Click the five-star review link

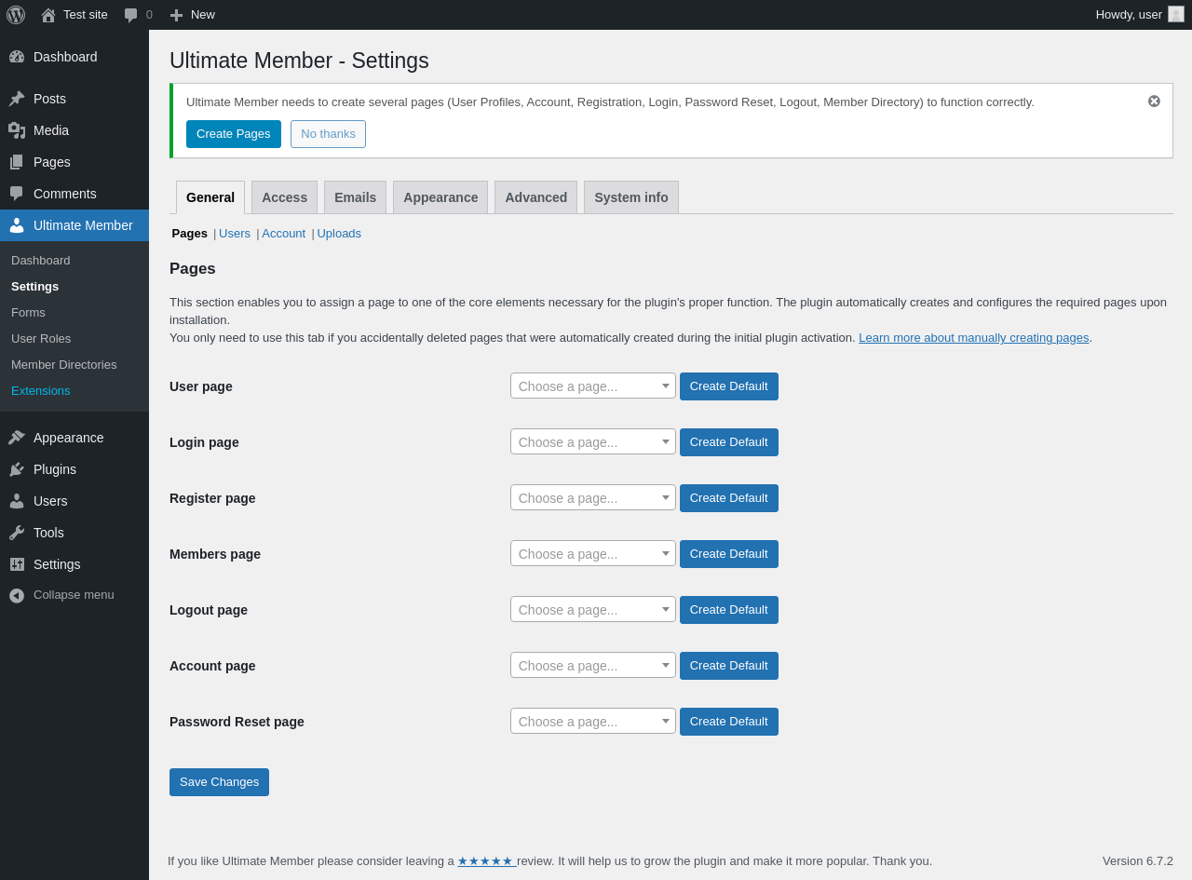pyautogui.click(x=485, y=861)
